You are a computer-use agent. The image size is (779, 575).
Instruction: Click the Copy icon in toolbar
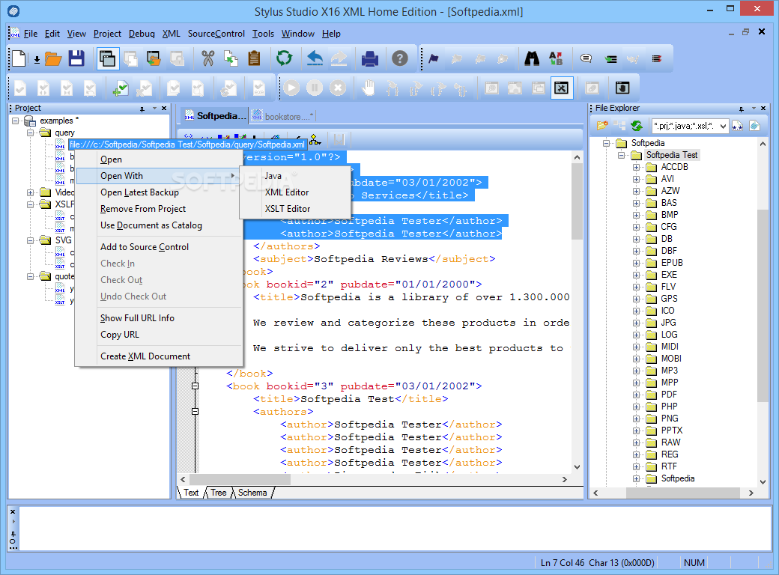click(x=231, y=58)
